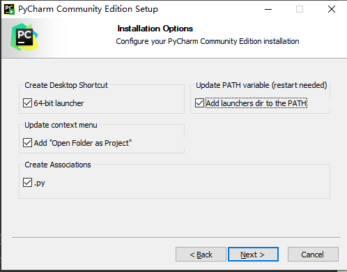347x272 pixels.
Task: Return to previous page with < Back
Action: [x=201, y=255]
